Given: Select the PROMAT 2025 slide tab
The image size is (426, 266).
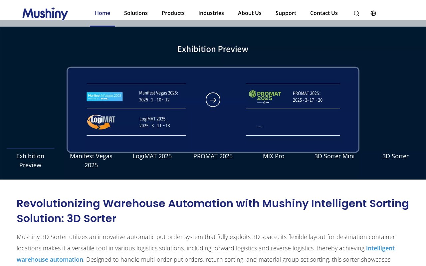Looking at the screenshot, I should coord(213,156).
